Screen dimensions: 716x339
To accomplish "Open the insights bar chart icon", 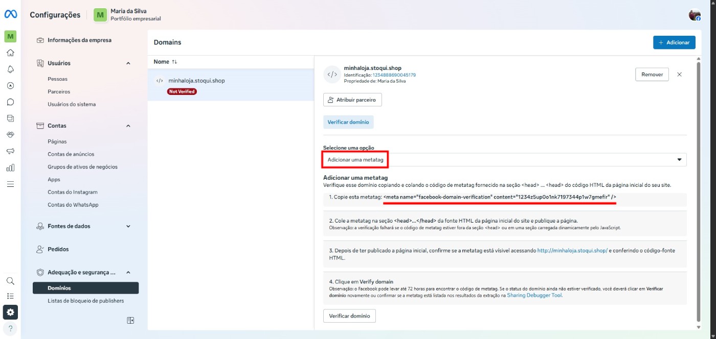I will point(10,167).
